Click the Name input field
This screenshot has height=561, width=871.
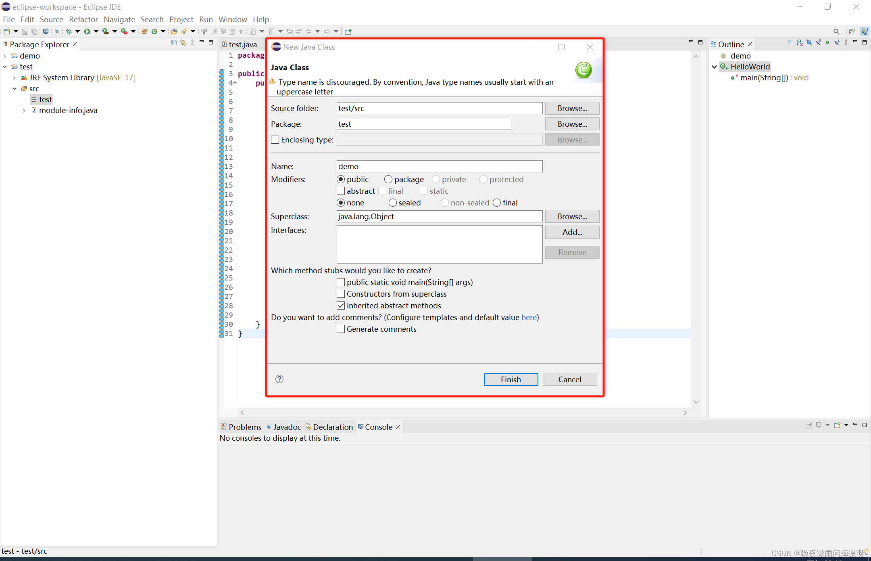[439, 166]
